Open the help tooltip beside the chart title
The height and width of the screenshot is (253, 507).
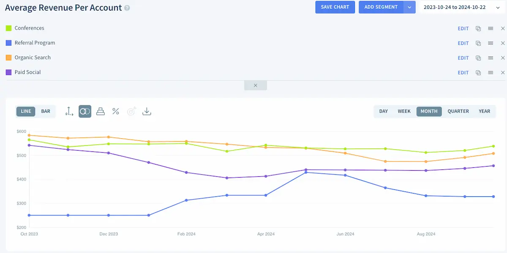coord(127,8)
